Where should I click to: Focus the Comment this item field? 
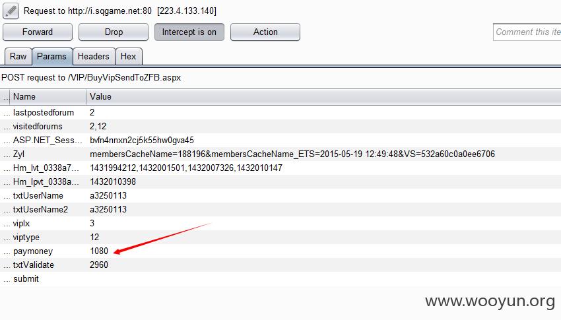click(527, 32)
